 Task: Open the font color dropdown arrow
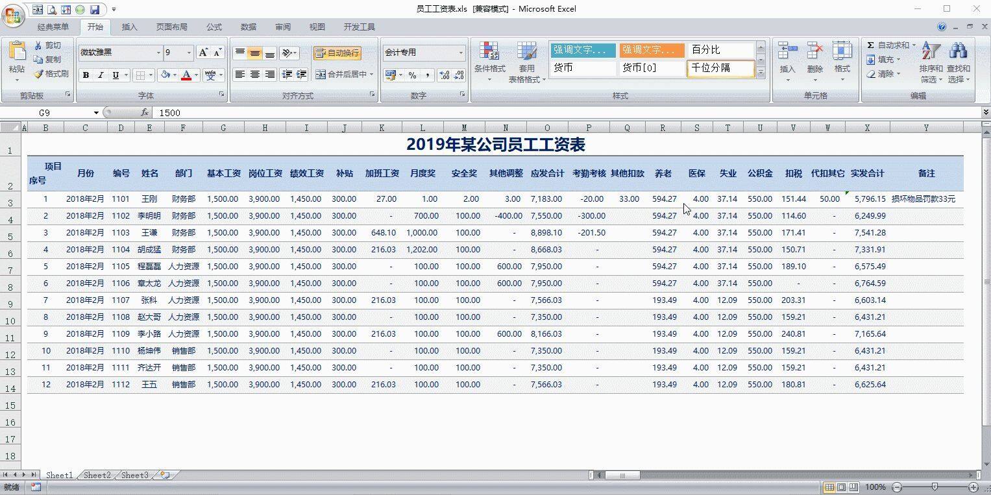[x=197, y=75]
